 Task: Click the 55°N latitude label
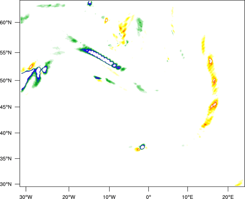[x=6, y=52]
